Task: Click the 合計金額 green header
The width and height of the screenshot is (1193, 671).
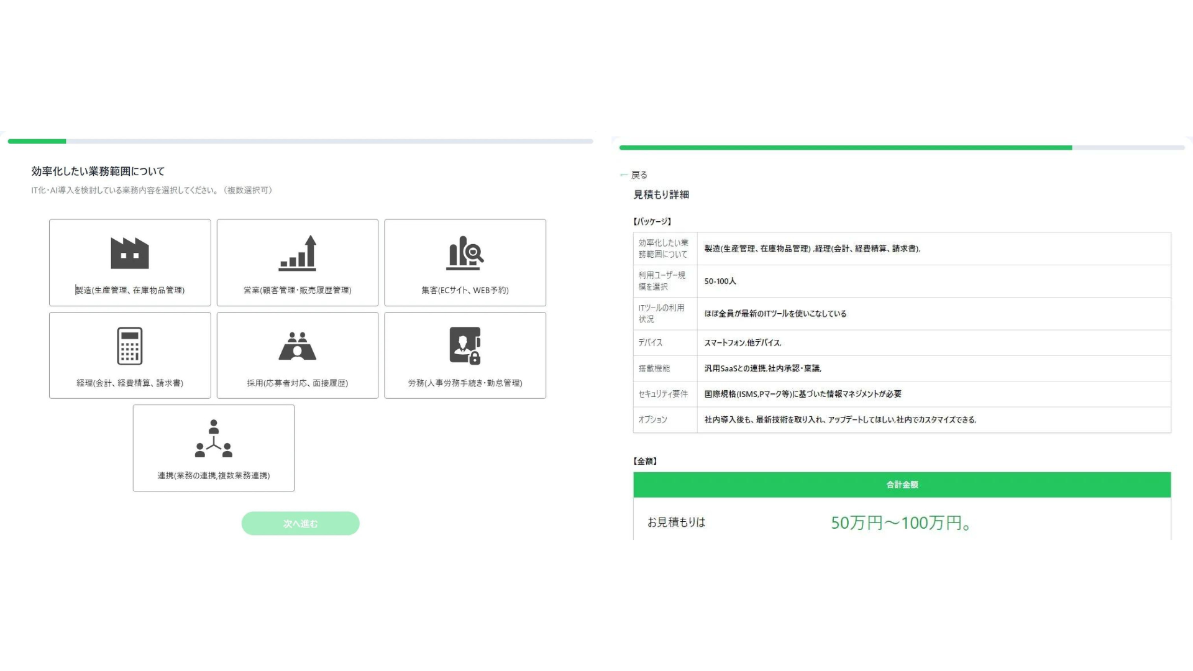Action: pos(902,485)
